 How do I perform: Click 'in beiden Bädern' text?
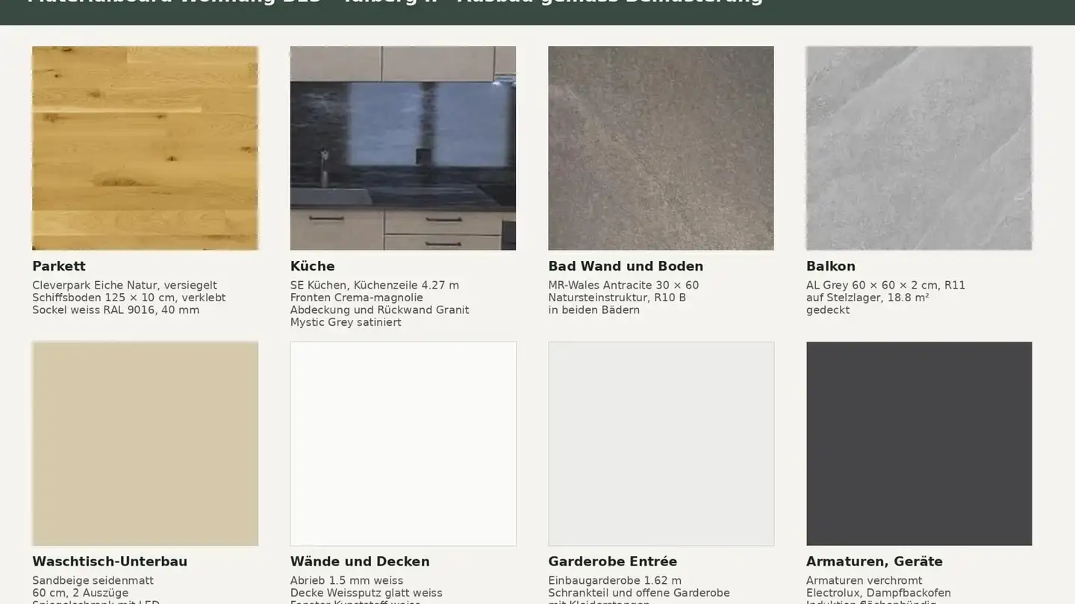point(594,310)
